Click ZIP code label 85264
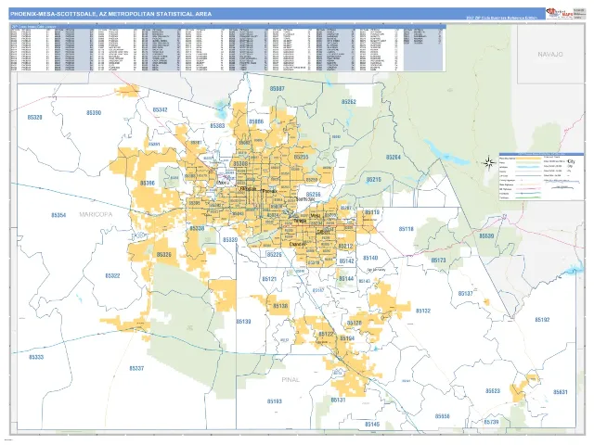The image size is (594, 445). 394,157
